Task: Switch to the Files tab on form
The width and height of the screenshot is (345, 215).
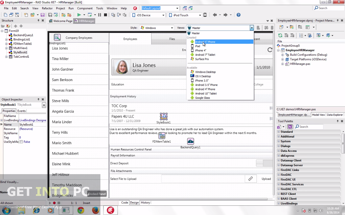Action: click(x=172, y=39)
